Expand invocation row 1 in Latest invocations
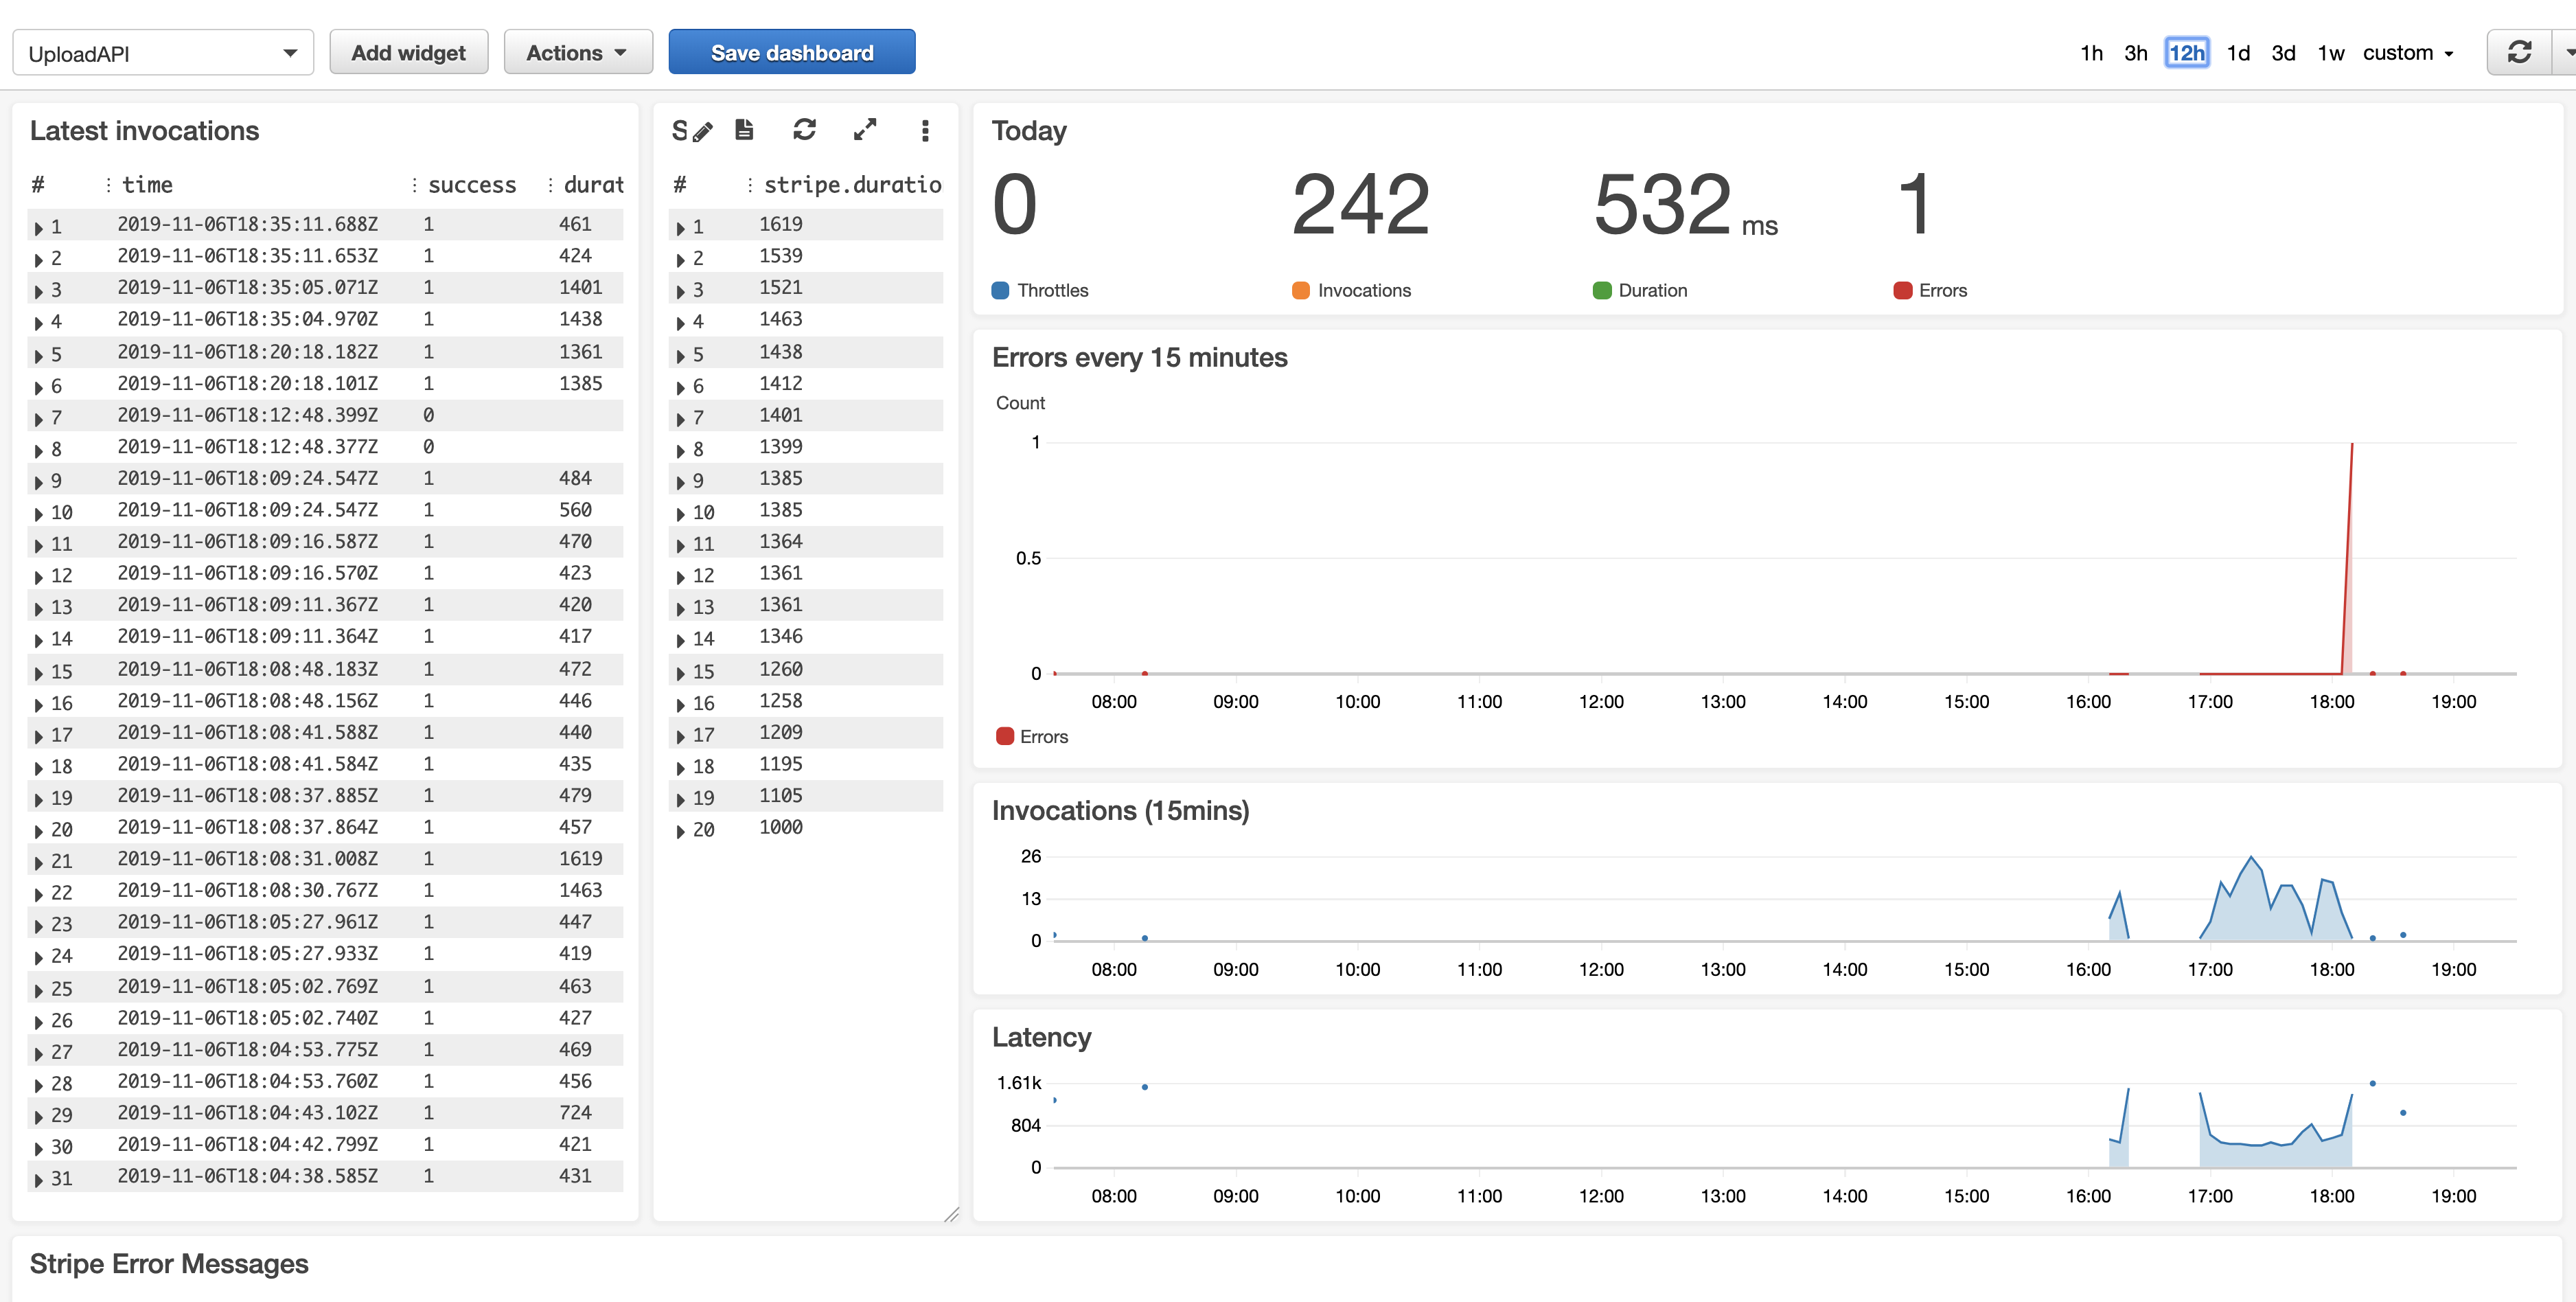Image resolution: width=2576 pixels, height=1302 pixels. coord(38,228)
